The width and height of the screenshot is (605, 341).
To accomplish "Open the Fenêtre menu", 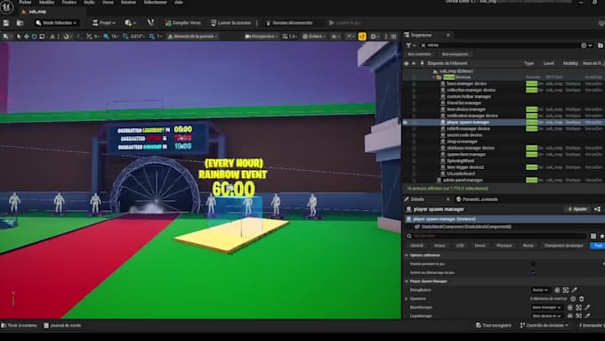I will tap(69, 3).
